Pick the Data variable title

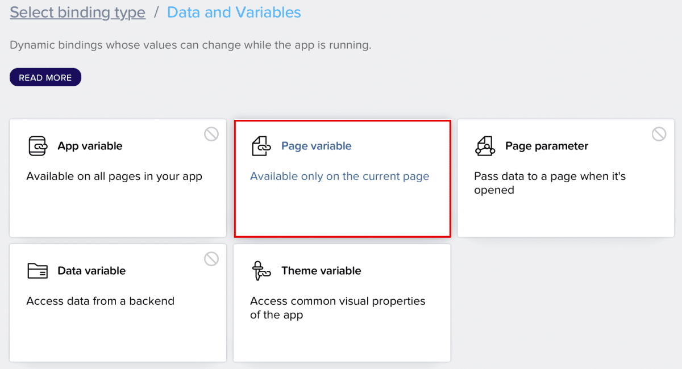click(92, 271)
